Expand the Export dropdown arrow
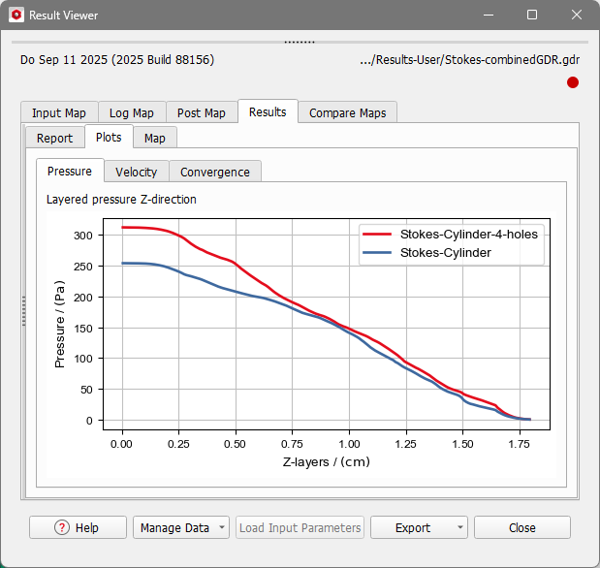The width and height of the screenshot is (600, 568). click(458, 527)
